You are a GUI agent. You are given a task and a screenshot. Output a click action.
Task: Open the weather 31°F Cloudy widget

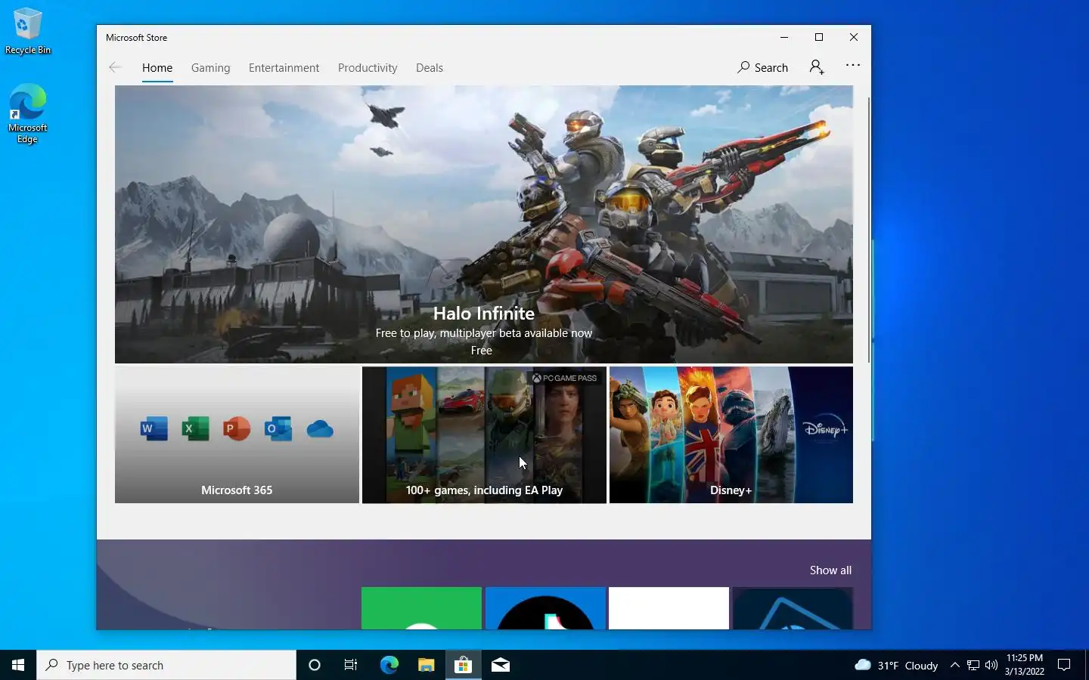(896, 665)
